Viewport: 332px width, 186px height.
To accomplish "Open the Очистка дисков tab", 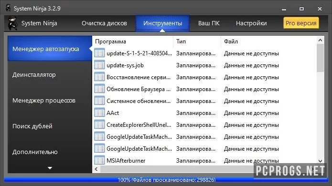I will click(104, 23).
